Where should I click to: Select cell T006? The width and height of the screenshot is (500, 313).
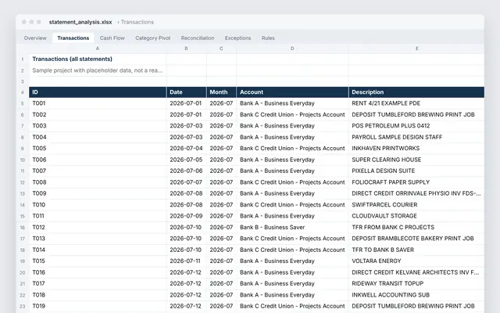[x=97, y=160]
